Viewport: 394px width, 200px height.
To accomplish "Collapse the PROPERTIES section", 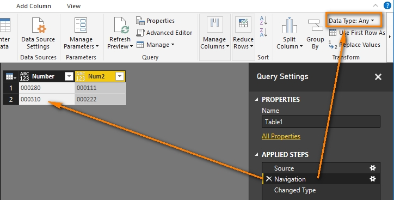I will click(x=256, y=99).
